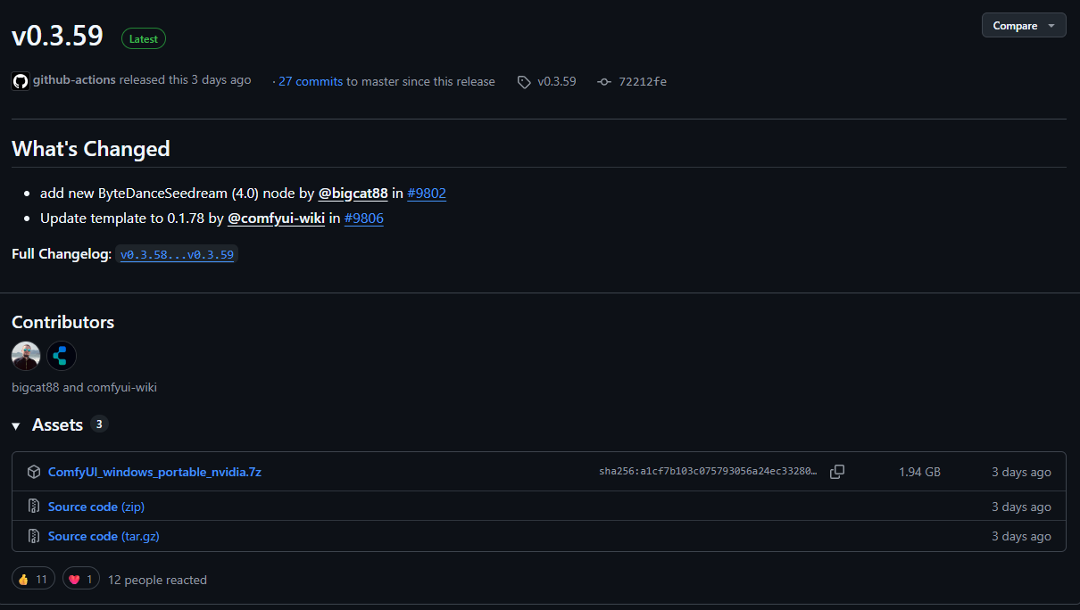This screenshot has height=610, width=1080.
Task: Click '12 people reacted' text
Action: (x=157, y=580)
